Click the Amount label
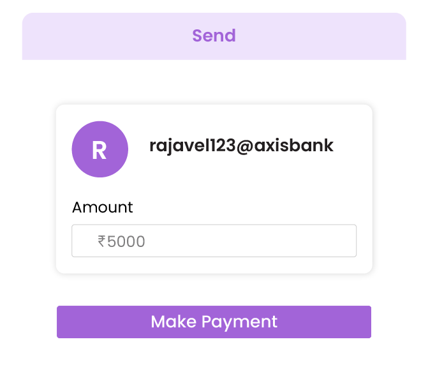The height and width of the screenshot is (381, 428). 102,207
